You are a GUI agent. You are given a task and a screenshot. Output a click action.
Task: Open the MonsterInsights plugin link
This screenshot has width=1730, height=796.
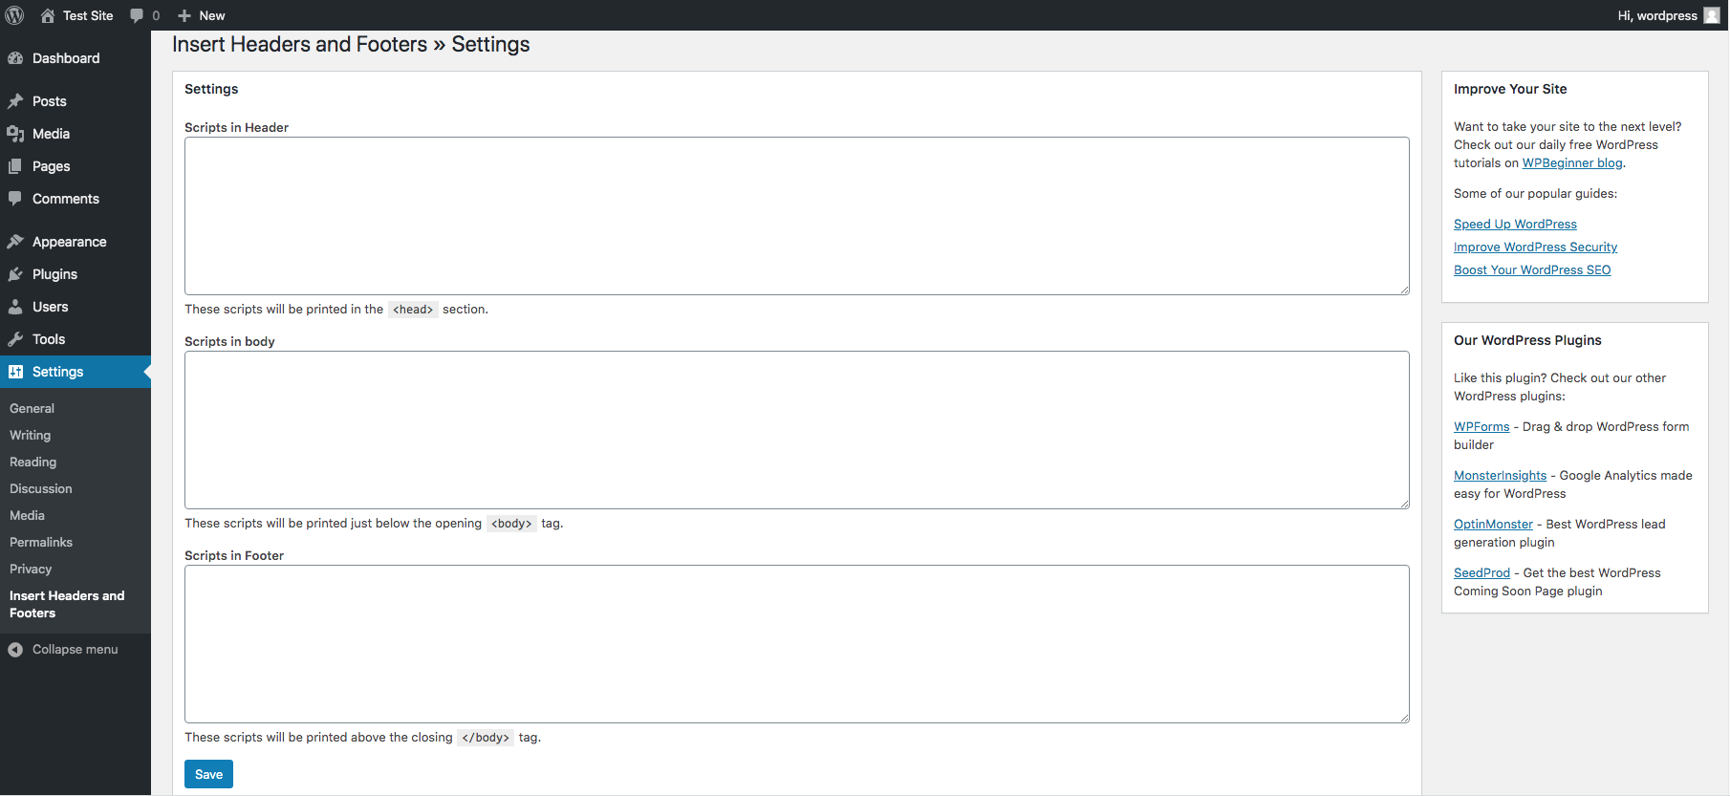1500,476
